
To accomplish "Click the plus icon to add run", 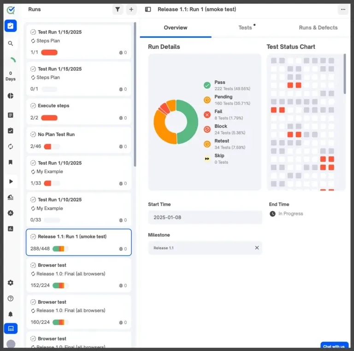I will click(131, 10).
